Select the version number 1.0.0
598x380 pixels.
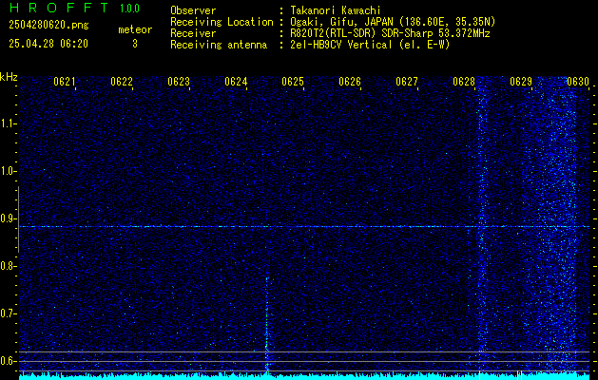click(129, 9)
